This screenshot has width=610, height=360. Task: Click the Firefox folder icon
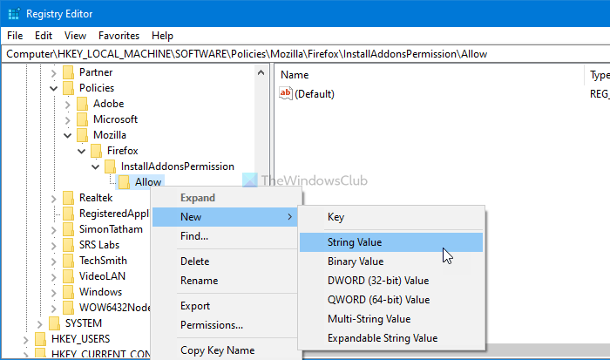pyautogui.click(x=96, y=151)
